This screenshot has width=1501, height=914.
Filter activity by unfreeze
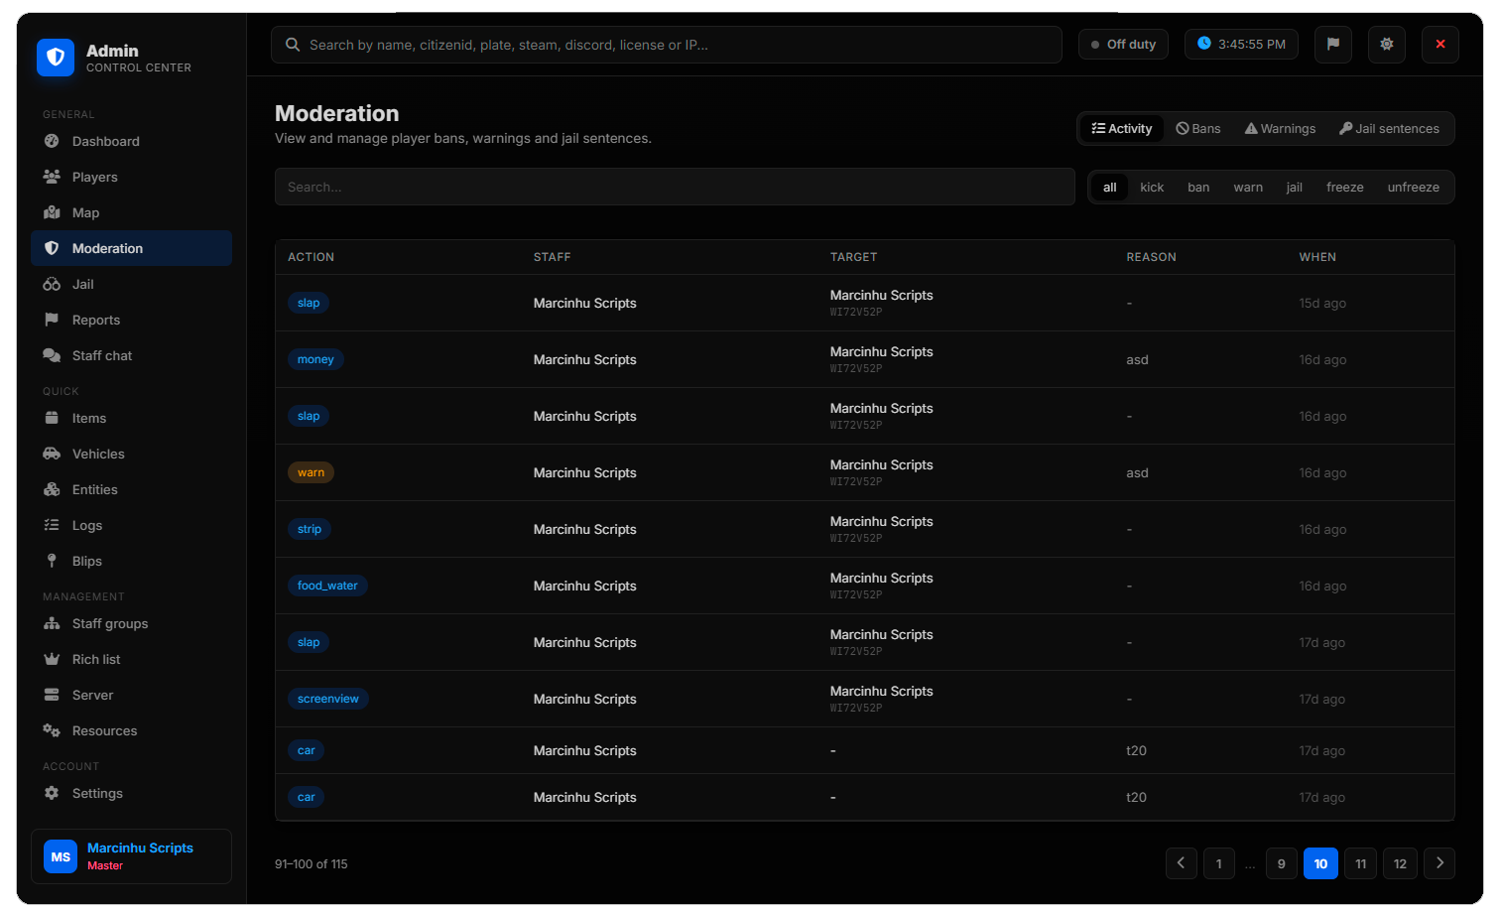pyautogui.click(x=1413, y=187)
